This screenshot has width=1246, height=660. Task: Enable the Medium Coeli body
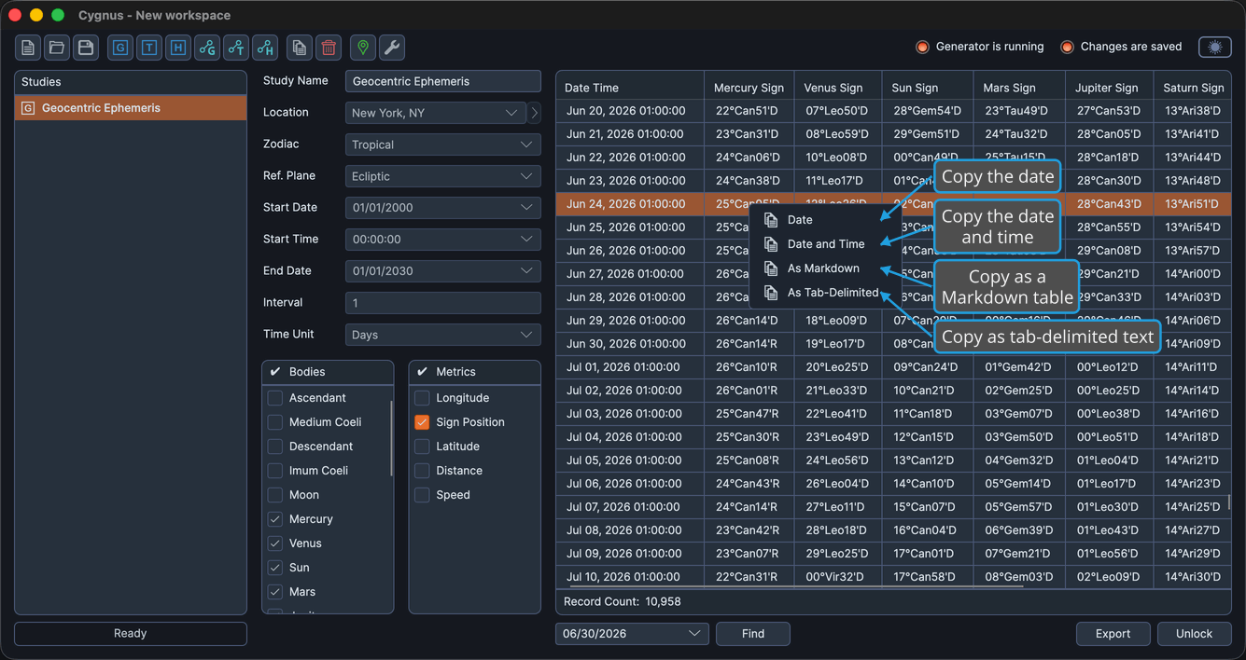[275, 422]
